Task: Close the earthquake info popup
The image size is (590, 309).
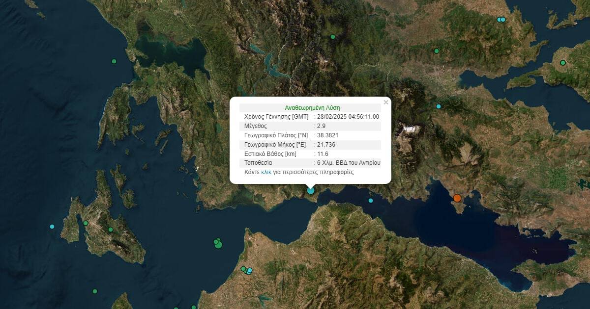Action: (x=386, y=103)
